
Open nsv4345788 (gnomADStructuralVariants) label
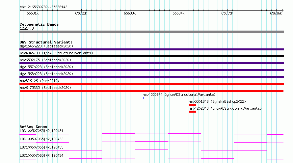click(x=56, y=53)
